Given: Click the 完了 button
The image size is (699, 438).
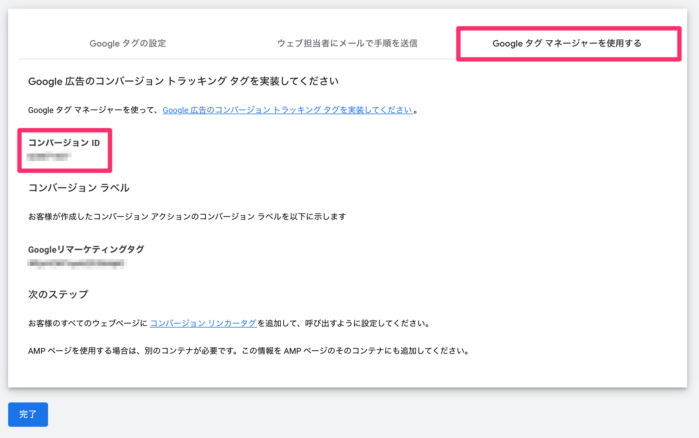Looking at the screenshot, I should click(28, 414).
